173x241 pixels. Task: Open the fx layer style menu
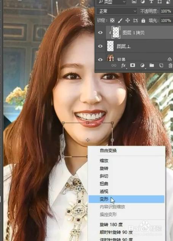click(123, 66)
